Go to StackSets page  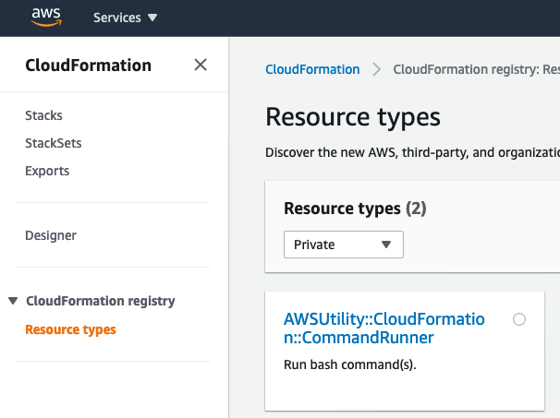54,143
